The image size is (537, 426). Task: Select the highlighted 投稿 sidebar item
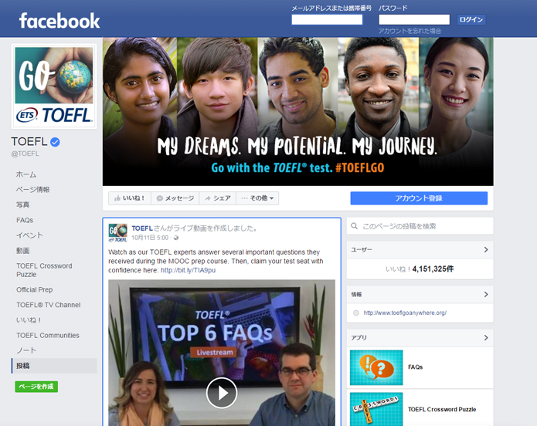tap(54, 366)
